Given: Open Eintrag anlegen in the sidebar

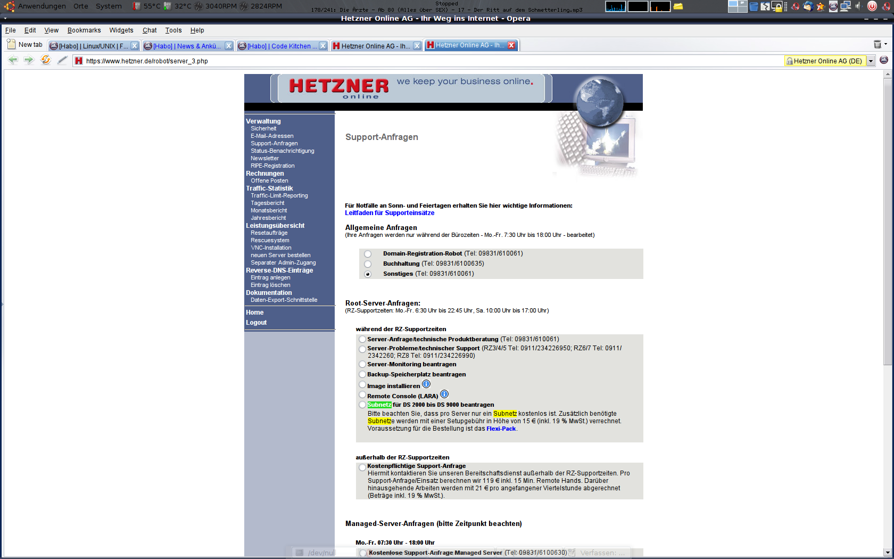Looking at the screenshot, I should [270, 278].
